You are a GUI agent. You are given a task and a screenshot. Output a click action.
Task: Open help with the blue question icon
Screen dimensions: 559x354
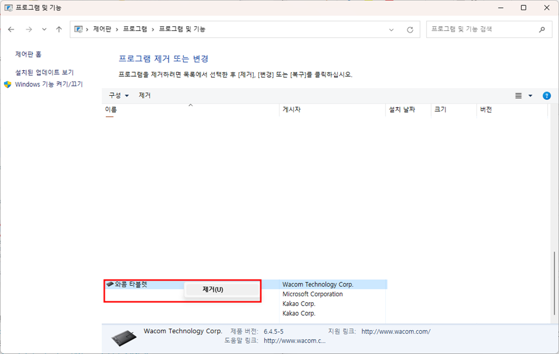click(x=547, y=96)
